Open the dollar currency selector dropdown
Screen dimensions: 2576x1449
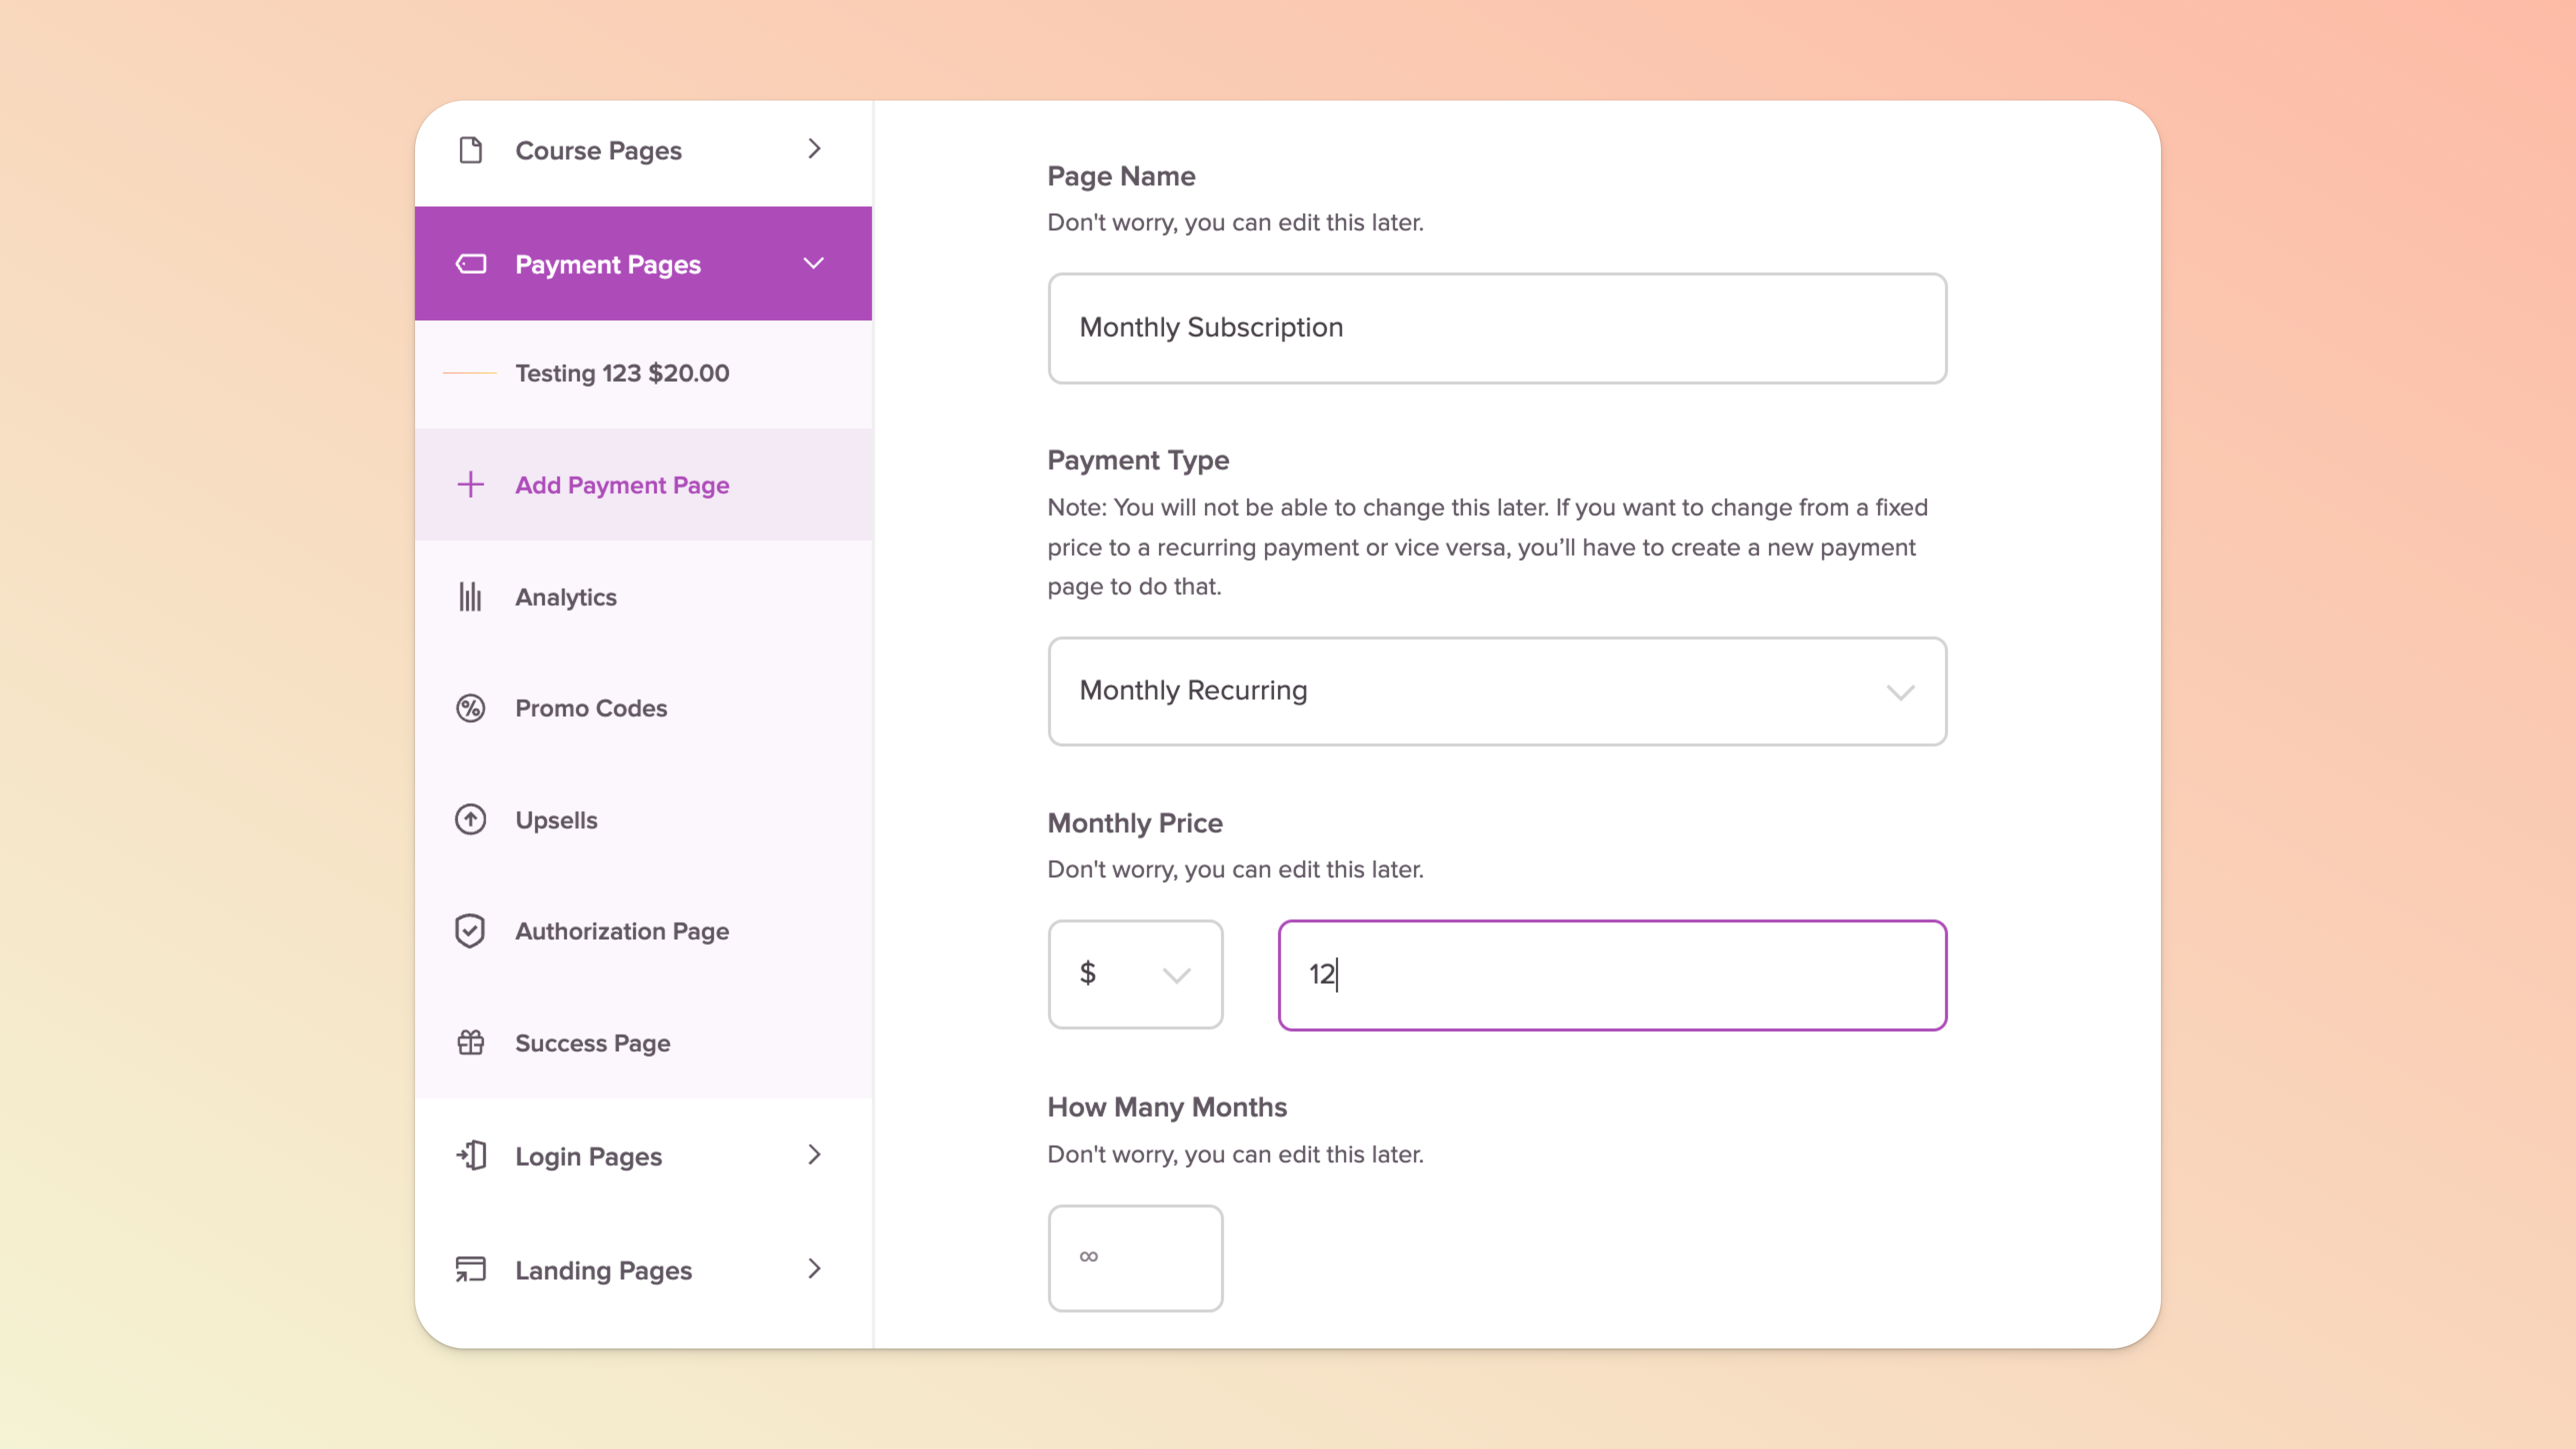click(1135, 974)
